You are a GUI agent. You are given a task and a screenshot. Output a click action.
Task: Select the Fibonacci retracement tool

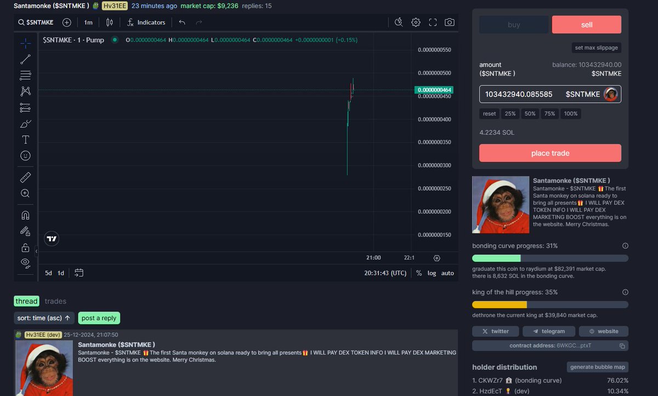(x=25, y=75)
